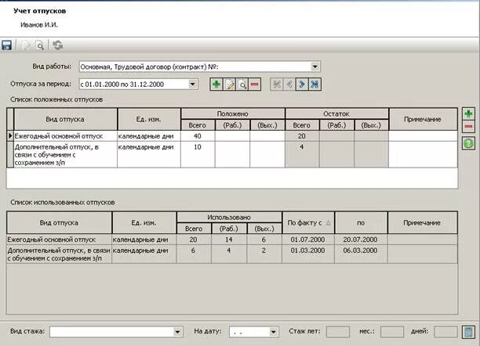Remove row from entitled vacations list
The image size is (480, 346).
tap(468, 127)
